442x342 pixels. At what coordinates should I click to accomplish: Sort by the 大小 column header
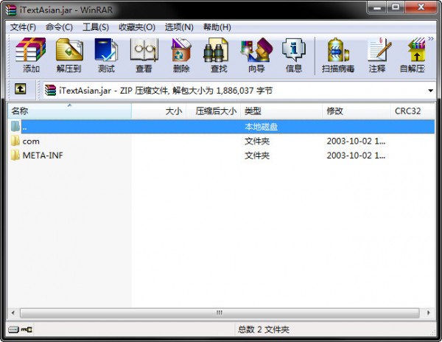158,111
